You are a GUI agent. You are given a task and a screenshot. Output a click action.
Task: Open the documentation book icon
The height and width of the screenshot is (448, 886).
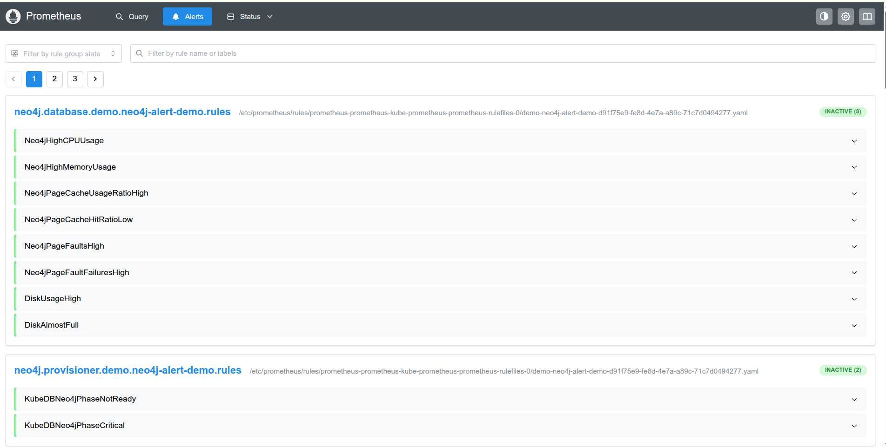coord(867,17)
